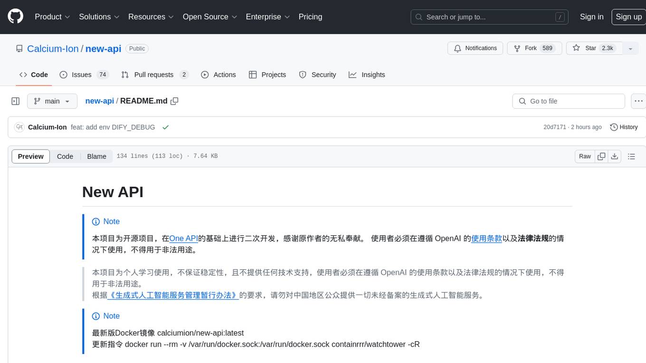The width and height of the screenshot is (646, 363).
Task: Expand the Resources menu
Action: (x=151, y=17)
